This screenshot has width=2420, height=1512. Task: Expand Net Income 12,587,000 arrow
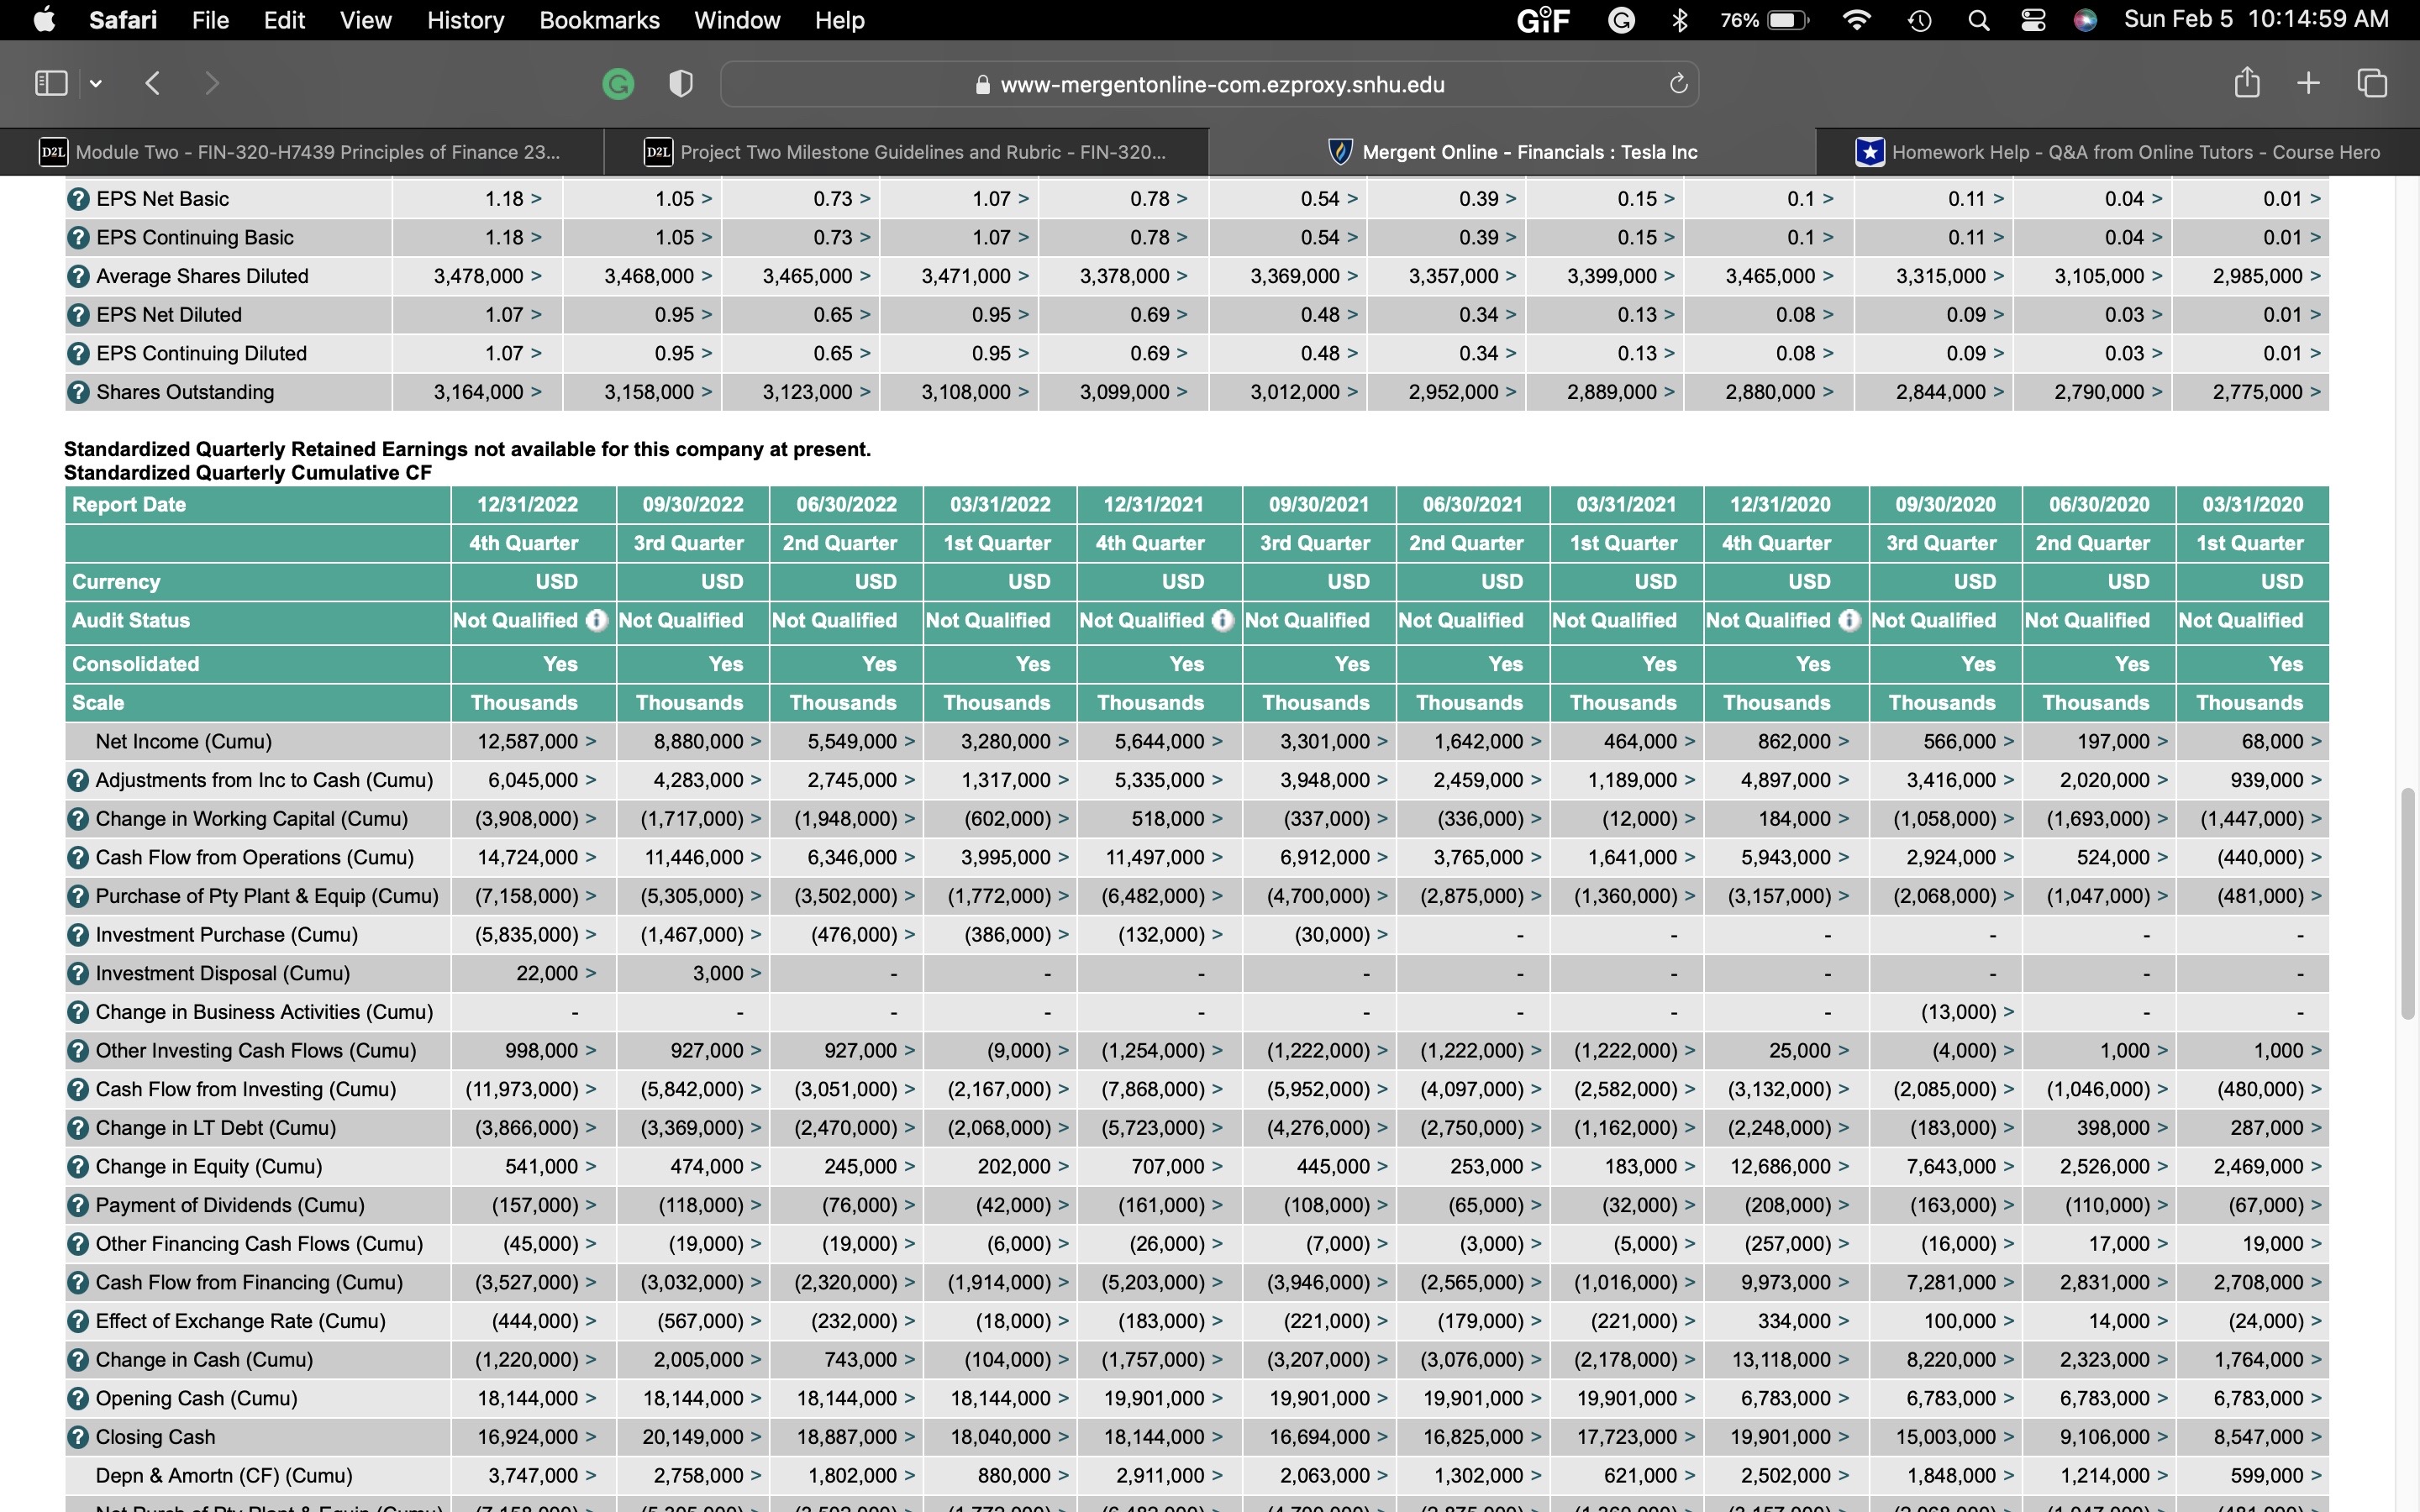591,742
